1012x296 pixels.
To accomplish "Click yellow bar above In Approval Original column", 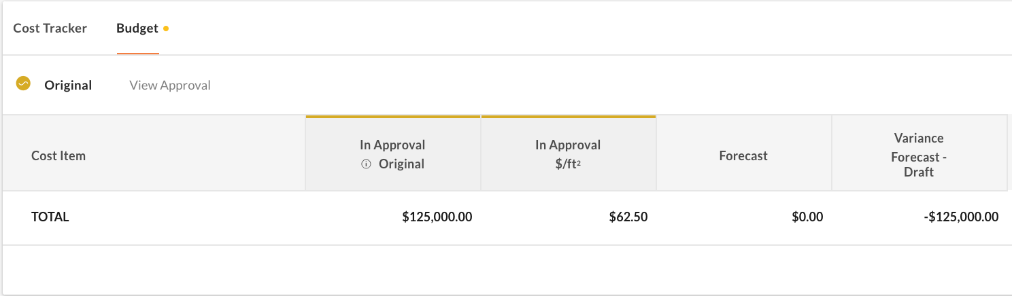I will tap(393, 117).
